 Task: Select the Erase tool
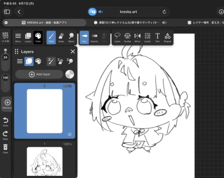[x=61, y=37]
